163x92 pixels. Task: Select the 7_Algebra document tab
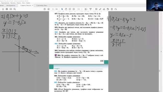(26, 5)
